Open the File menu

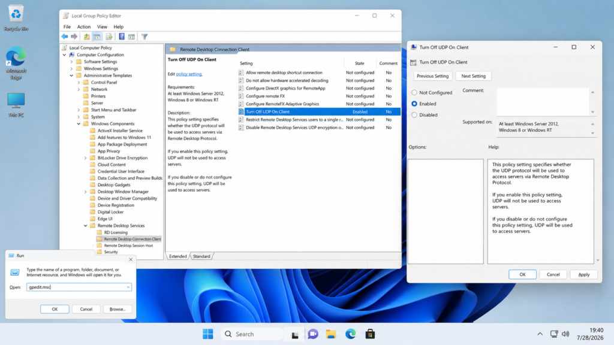[67, 26]
